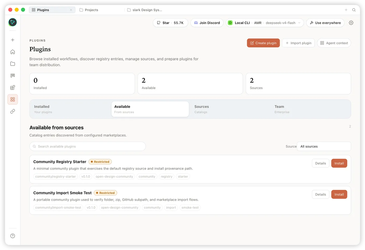Image resolution: width=365 pixels, height=250 pixels.
Task: Click the v0.1.0 tag on Import Smoke Test
Action: pos(91,208)
